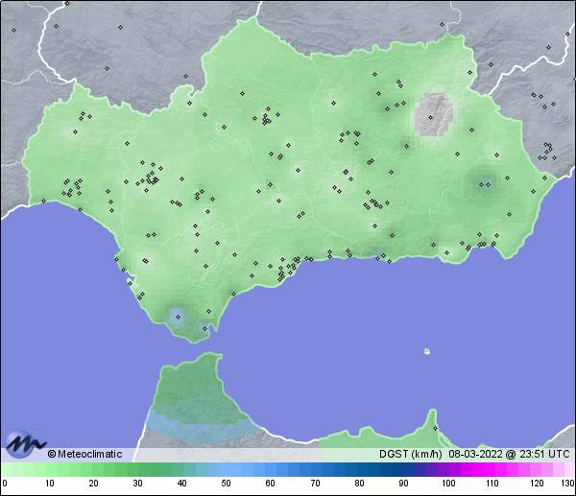Click scale value 120 on legend
Viewport: 576px width, 496px height.
(537, 484)
